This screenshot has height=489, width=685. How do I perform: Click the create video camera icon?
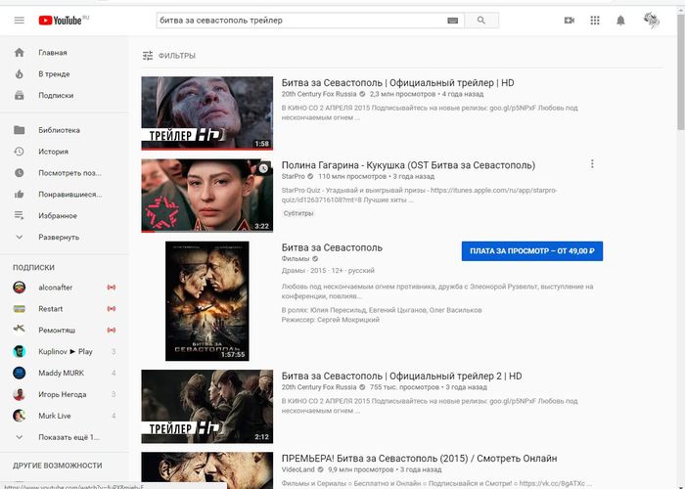tap(570, 20)
